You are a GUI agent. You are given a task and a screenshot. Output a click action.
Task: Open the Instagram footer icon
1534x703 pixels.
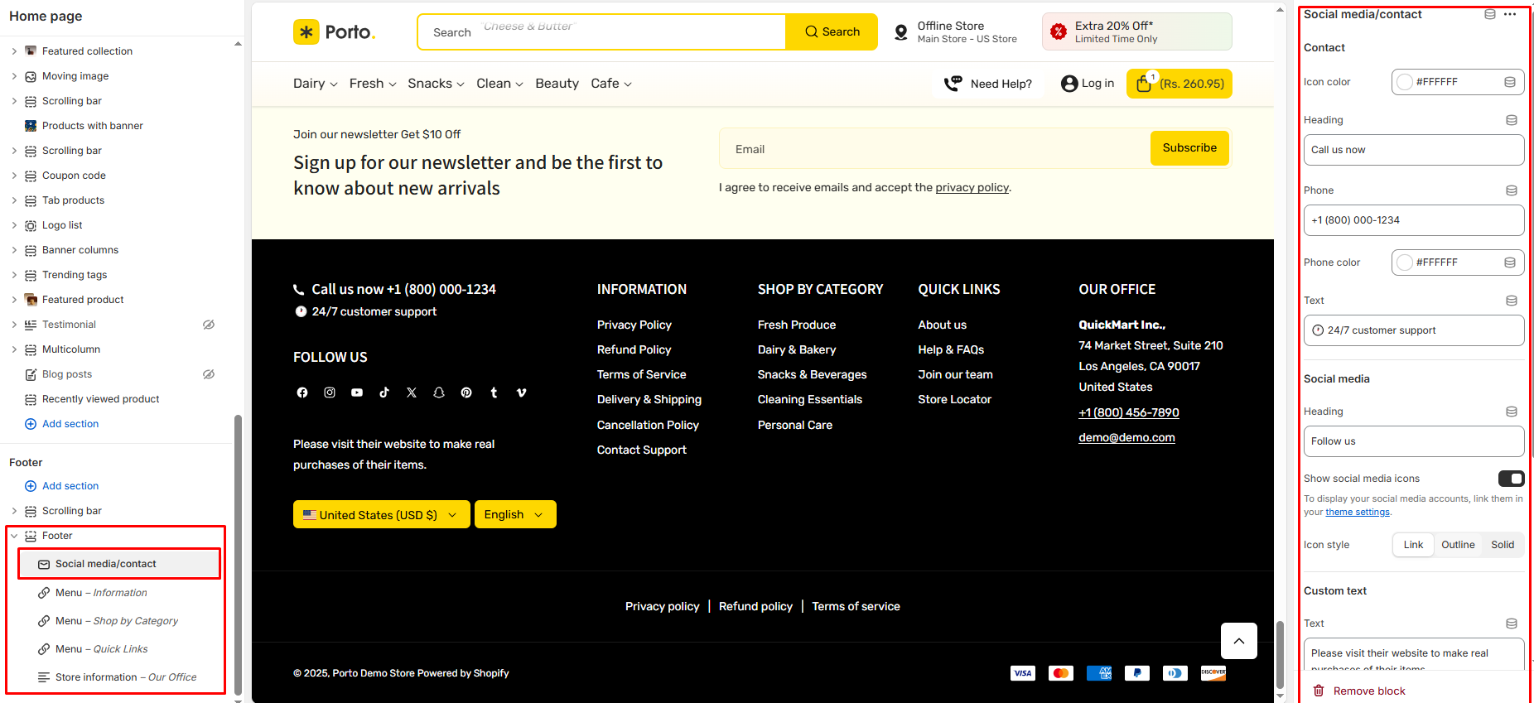click(x=330, y=392)
